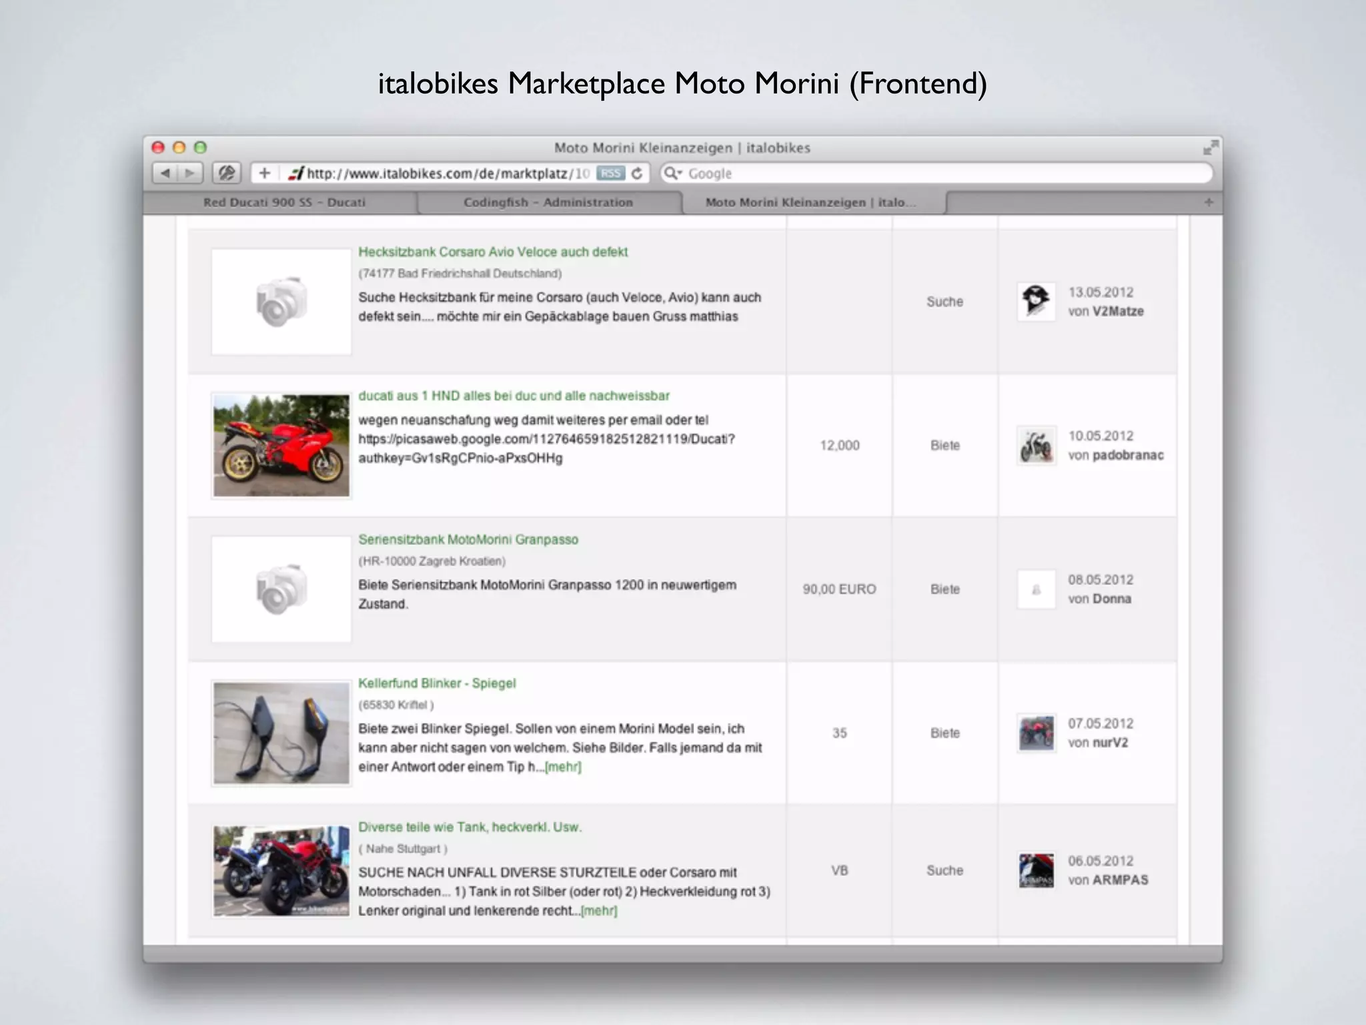The image size is (1366, 1025).
Task: Click VB price cell
Action: pyautogui.click(x=840, y=870)
